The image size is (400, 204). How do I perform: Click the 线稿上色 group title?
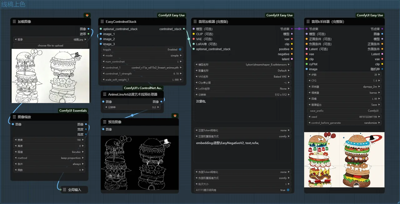tap(13, 4)
